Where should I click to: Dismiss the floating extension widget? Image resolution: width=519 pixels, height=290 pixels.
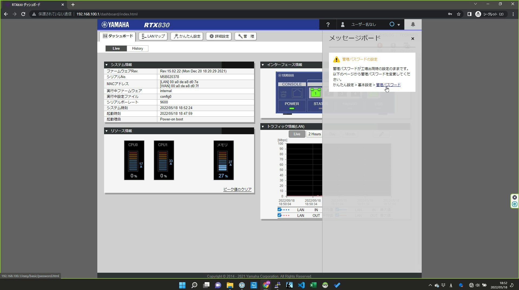point(515,197)
